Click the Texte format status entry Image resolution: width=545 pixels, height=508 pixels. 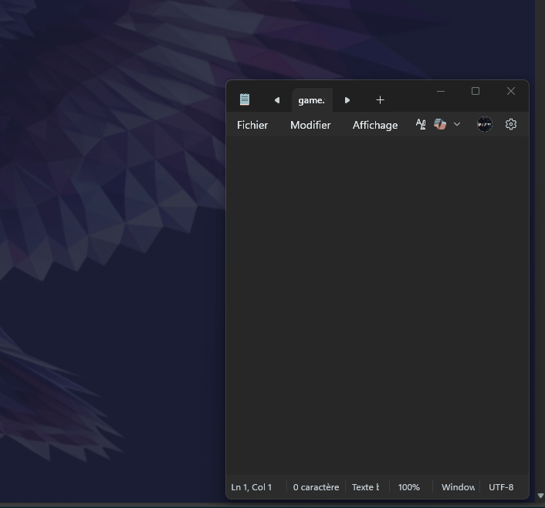[366, 487]
